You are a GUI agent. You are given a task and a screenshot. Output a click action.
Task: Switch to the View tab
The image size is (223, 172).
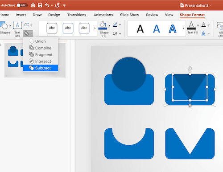click(169, 15)
